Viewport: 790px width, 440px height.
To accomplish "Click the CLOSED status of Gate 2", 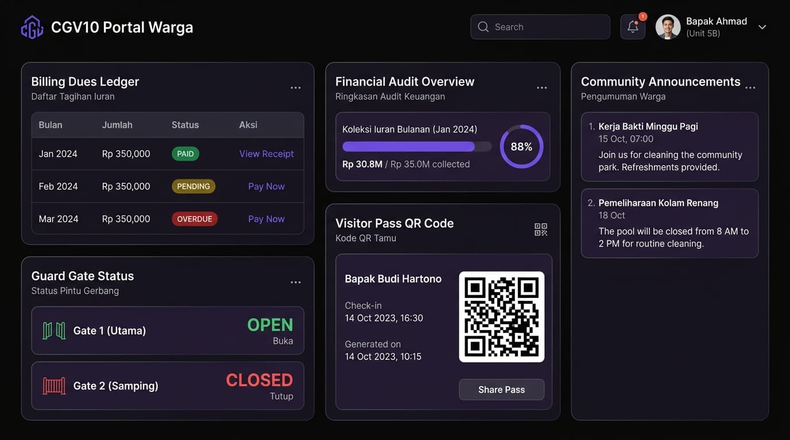I will click(x=260, y=380).
